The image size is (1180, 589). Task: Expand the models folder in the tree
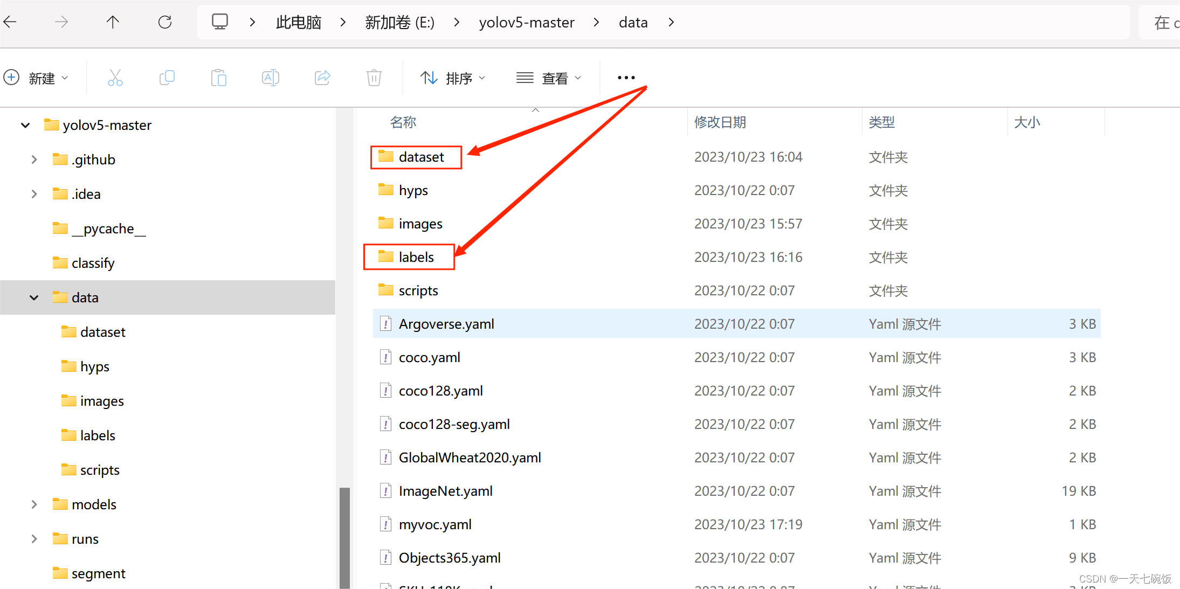pyautogui.click(x=34, y=504)
